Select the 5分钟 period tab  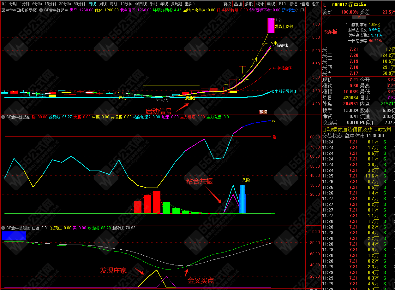pos(37,4)
